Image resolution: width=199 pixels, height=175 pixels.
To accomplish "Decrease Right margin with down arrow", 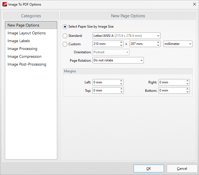I will pyautogui.click(x=187, y=84).
